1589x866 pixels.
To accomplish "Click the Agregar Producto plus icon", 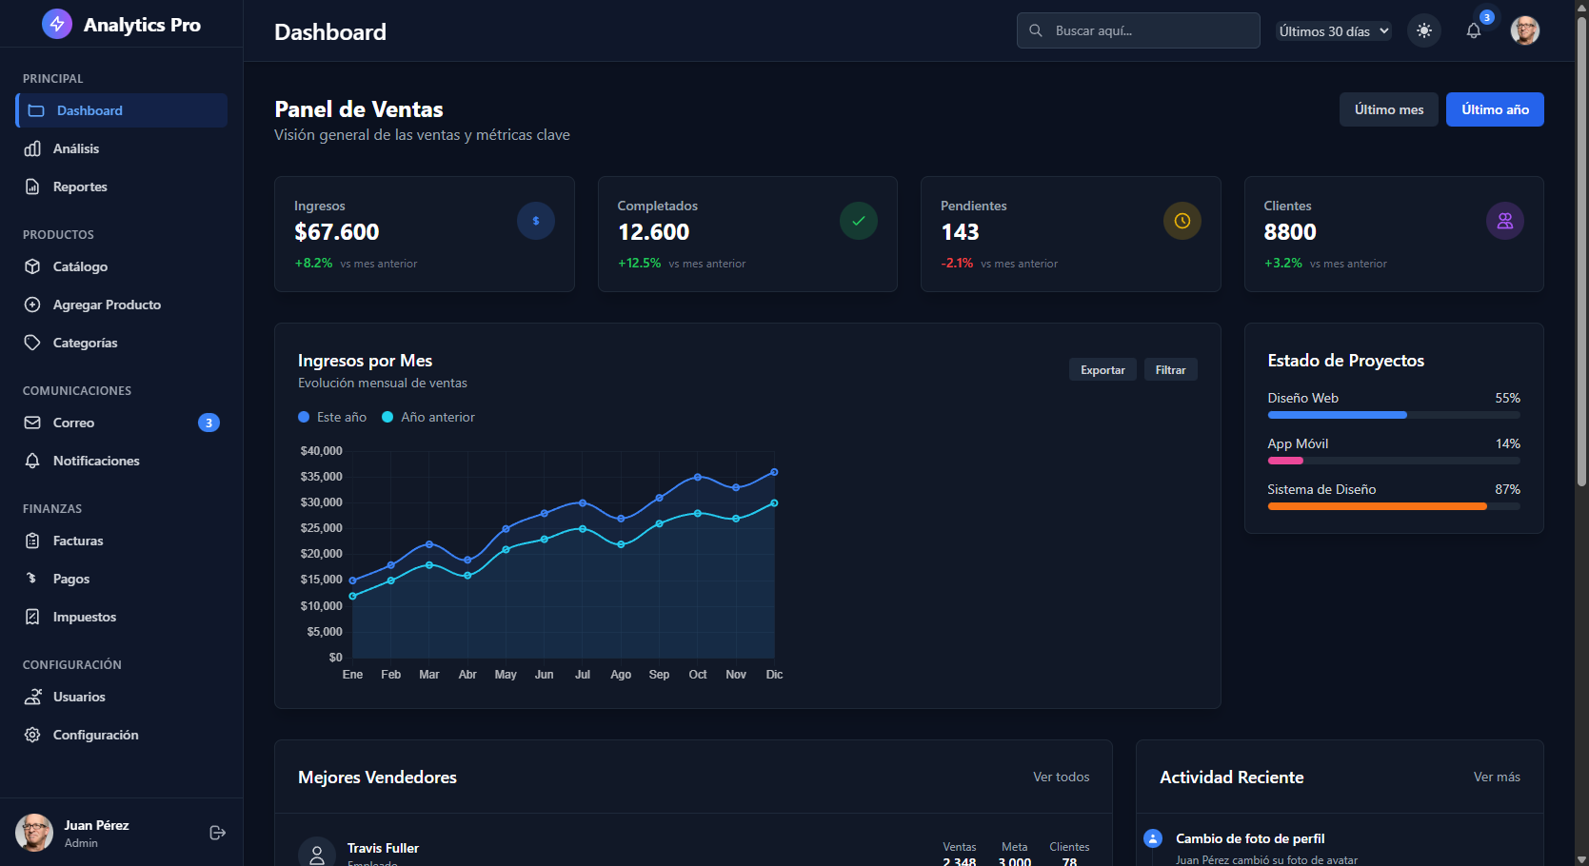I will [32, 305].
